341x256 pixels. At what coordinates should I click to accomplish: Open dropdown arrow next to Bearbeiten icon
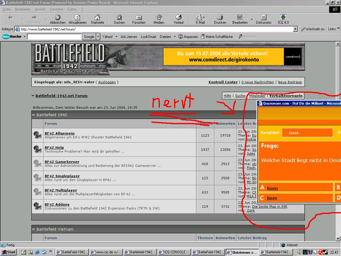point(252,19)
